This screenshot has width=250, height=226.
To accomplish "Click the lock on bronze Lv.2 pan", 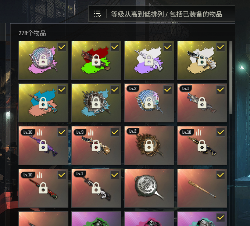I will 149,146.
